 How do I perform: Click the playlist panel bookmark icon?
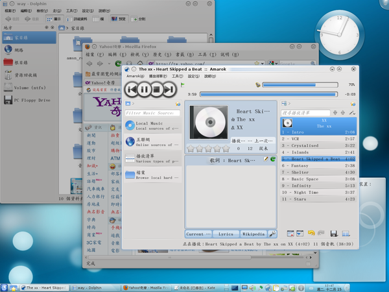coord(353,104)
